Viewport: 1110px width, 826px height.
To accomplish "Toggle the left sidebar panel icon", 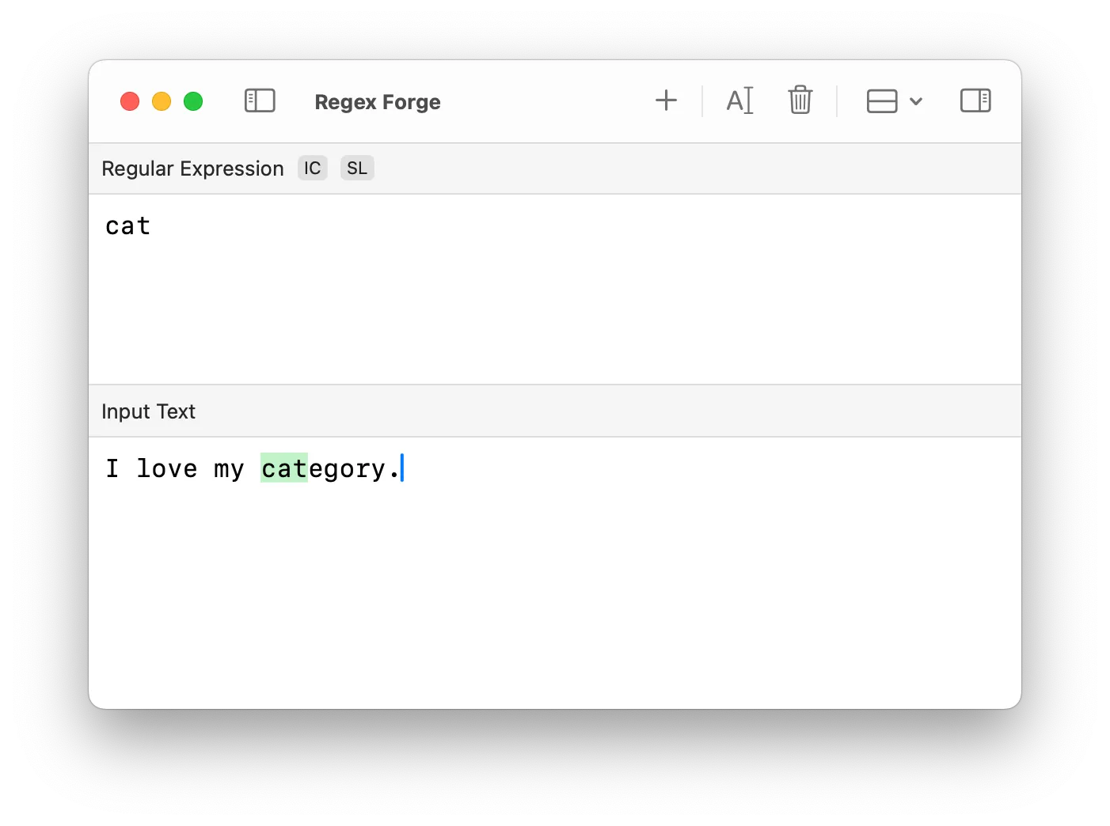I will point(260,101).
